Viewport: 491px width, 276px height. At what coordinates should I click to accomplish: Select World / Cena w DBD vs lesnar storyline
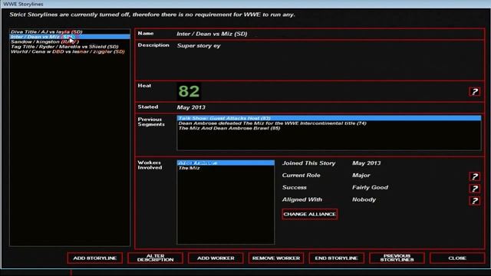click(x=70, y=51)
